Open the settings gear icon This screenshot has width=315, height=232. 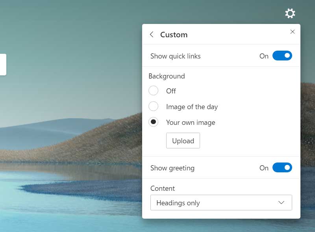click(x=290, y=13)
